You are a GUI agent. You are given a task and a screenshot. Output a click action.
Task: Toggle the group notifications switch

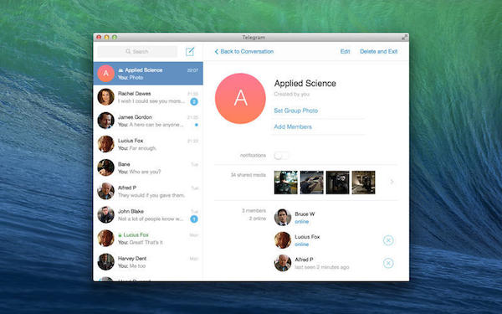pos(281,156)
